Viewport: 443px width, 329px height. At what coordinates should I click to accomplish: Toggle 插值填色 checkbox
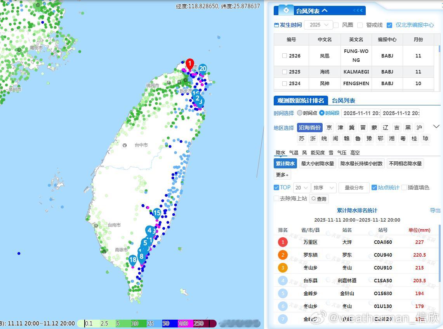click(404, 187)
